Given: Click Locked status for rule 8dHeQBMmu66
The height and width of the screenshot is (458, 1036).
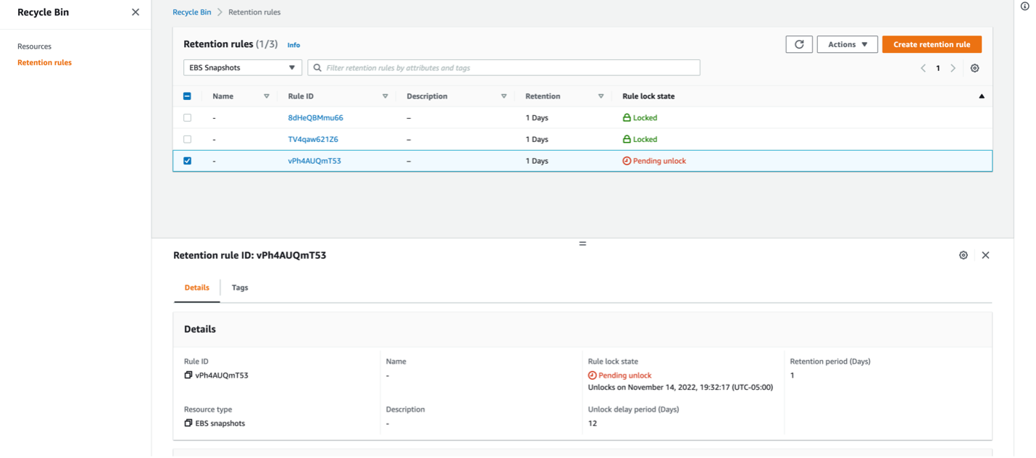Looking at the screenshot, I should [x=640, y=117].
